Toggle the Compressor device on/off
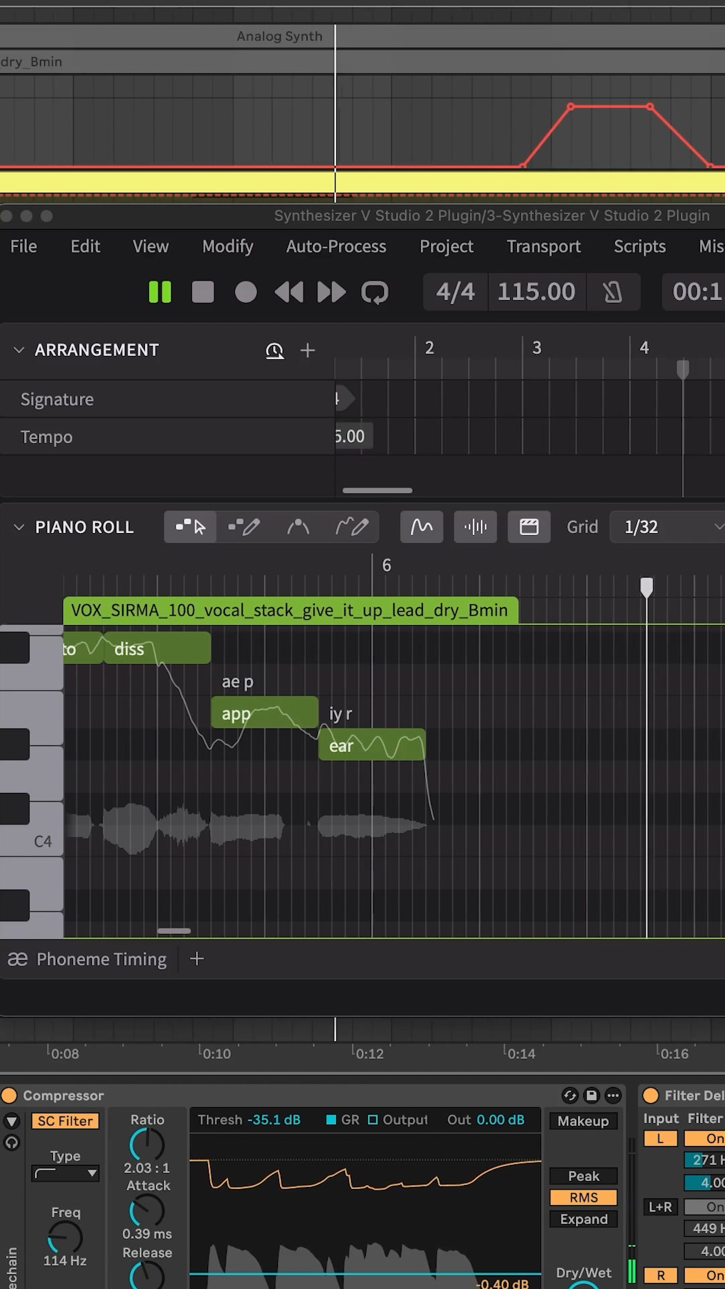 9,1096
